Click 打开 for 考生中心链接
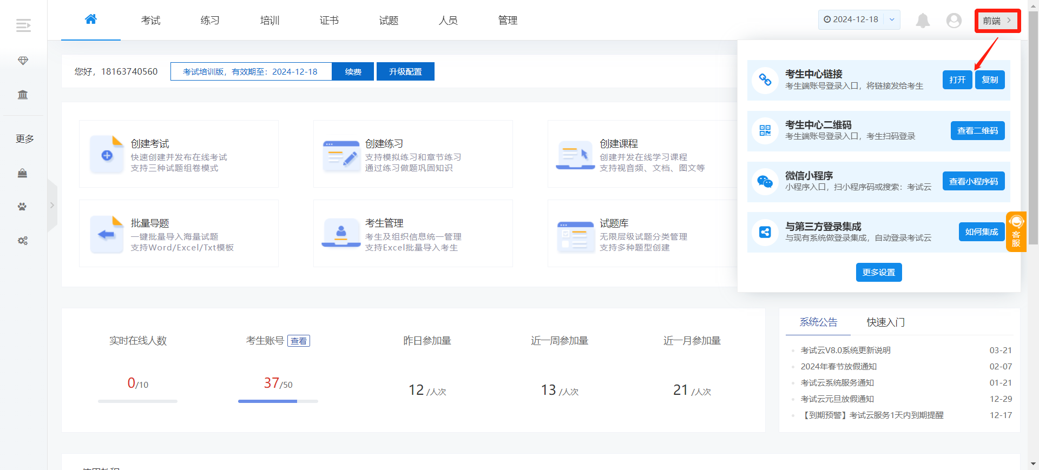Screen dimensions: 1039x470 [957, 80]
